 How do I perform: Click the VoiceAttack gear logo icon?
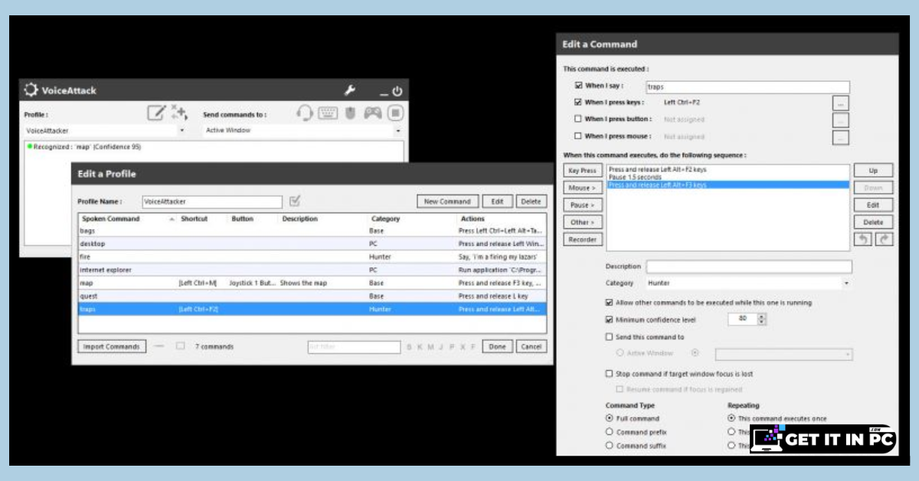31,90
